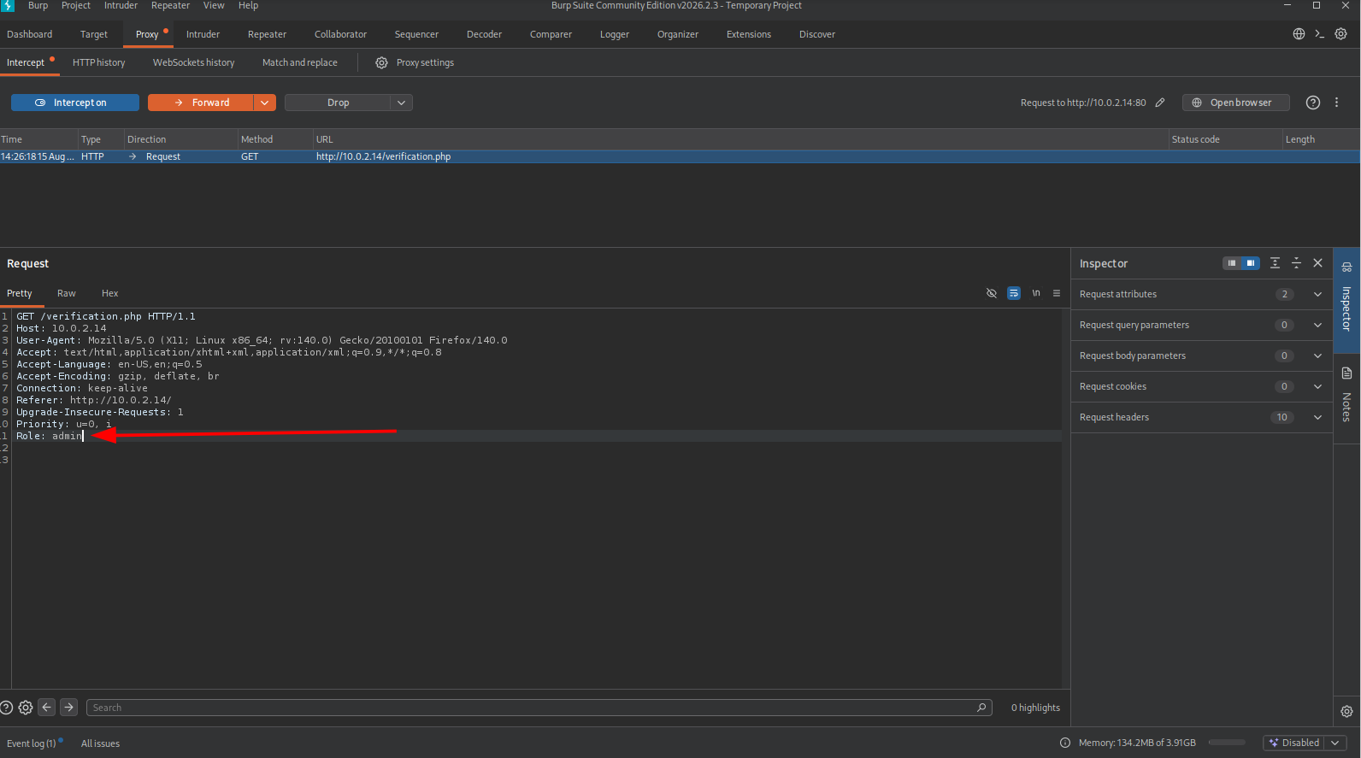Viewport: 1361px width, 758px height.
Task: Switch to the Dashboard tab
Action: 30,34
